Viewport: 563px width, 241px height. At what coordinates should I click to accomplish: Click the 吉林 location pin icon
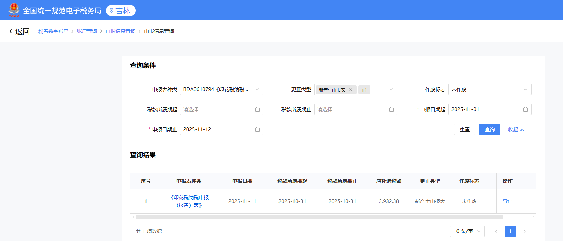tap(112, 11)
